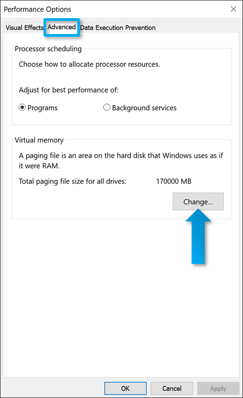Click 'Total paging file size' label

[x=73, y=181]
